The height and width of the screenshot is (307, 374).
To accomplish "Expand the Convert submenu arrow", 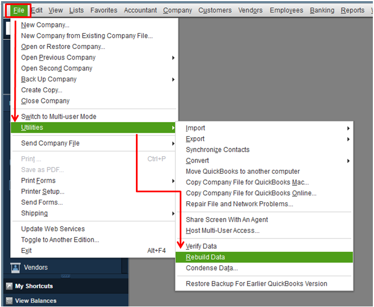I will (x=349, y=161).
